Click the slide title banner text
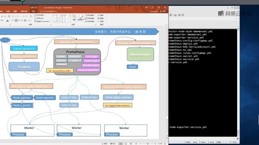 [x=120, y=32]
